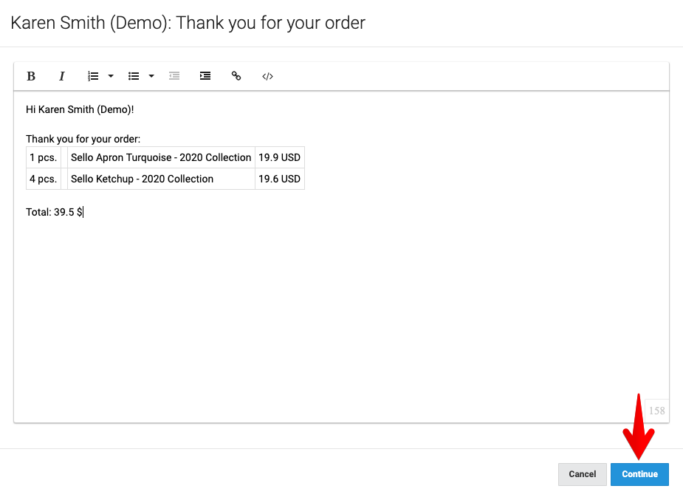Click the 'Thank you for your order:' line

[83, 139]
